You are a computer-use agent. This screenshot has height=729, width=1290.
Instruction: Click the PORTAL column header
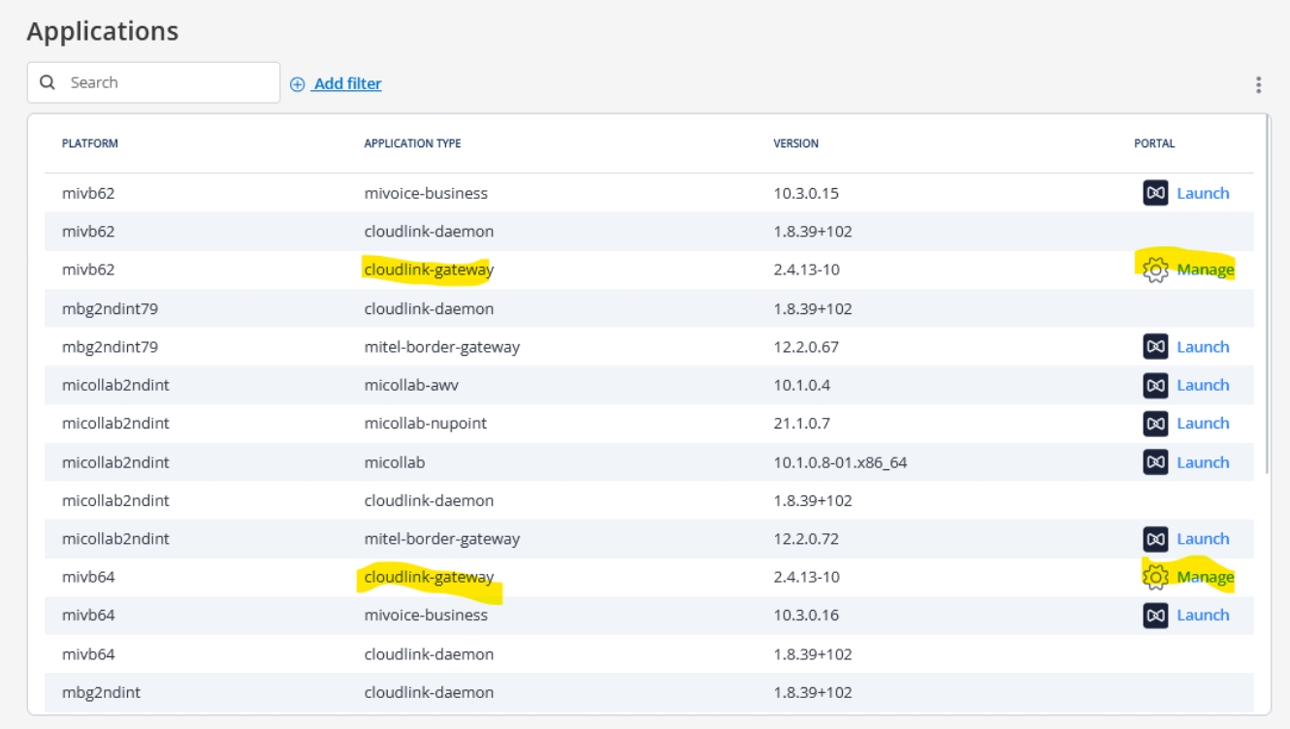(1154, 143)
